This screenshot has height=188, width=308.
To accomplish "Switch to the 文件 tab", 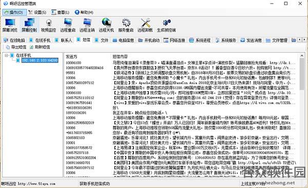I will pyautogui.click(x=101, y=40).
